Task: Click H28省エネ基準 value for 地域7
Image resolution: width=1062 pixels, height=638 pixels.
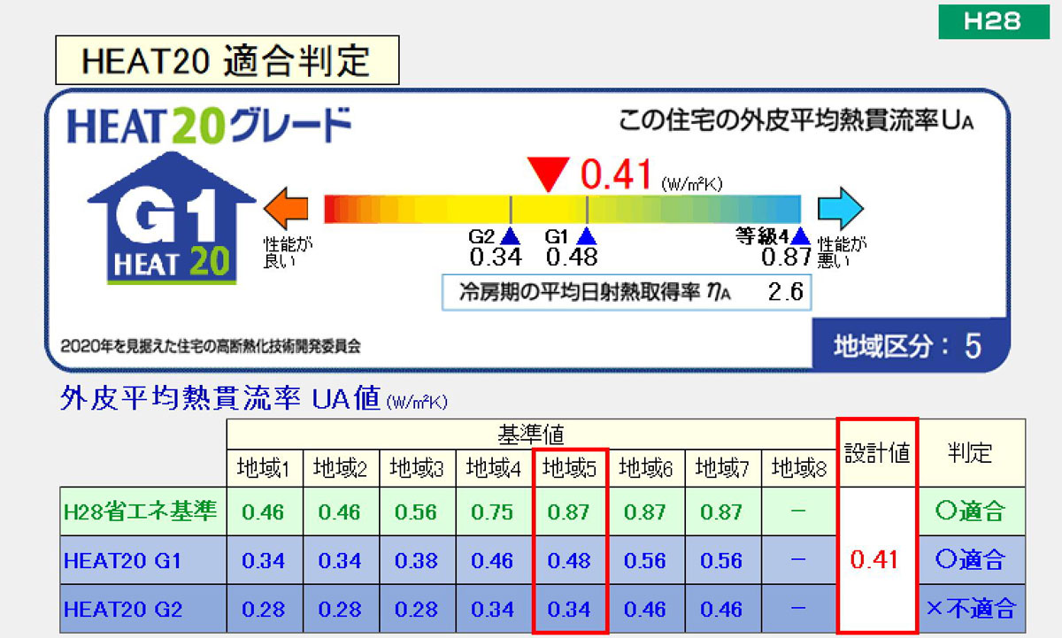Action: [x=722, y=511]
